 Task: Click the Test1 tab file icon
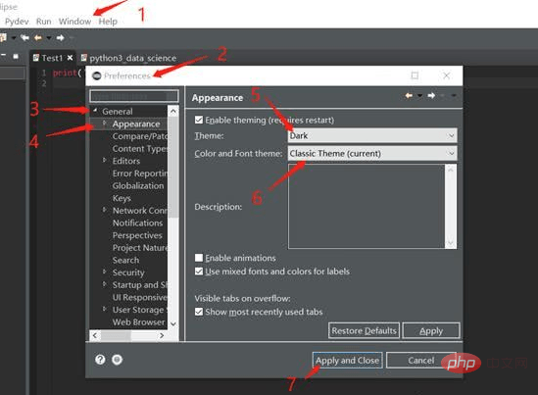pyautogui.click(x=36, y=58)
